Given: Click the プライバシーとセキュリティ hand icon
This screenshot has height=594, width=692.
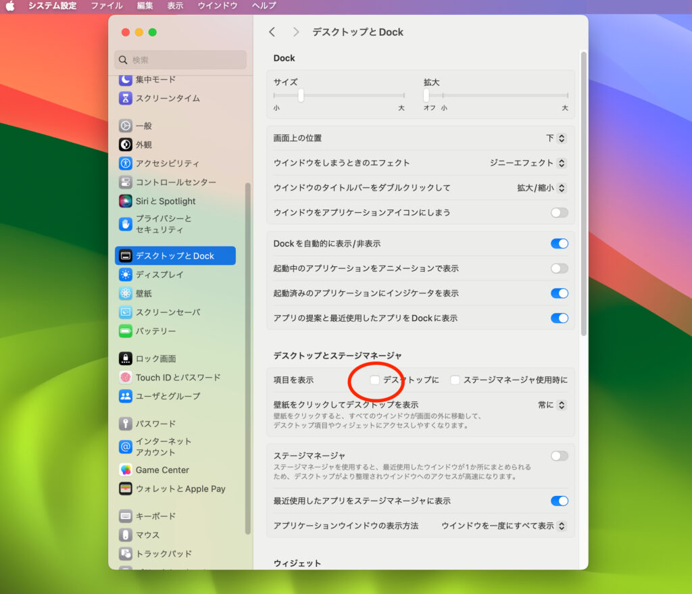Looking at the screenshot, I should (125, 224).
